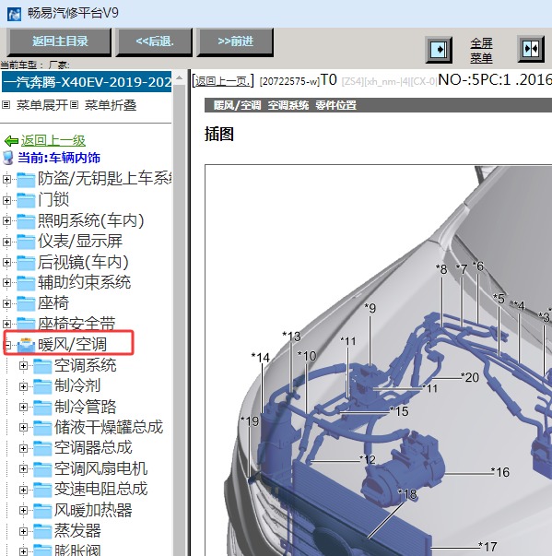This screenshot has height=556, width=552.
Task: Click the 当前:车辆内饰 icon
Action: (x=8, y=158)
